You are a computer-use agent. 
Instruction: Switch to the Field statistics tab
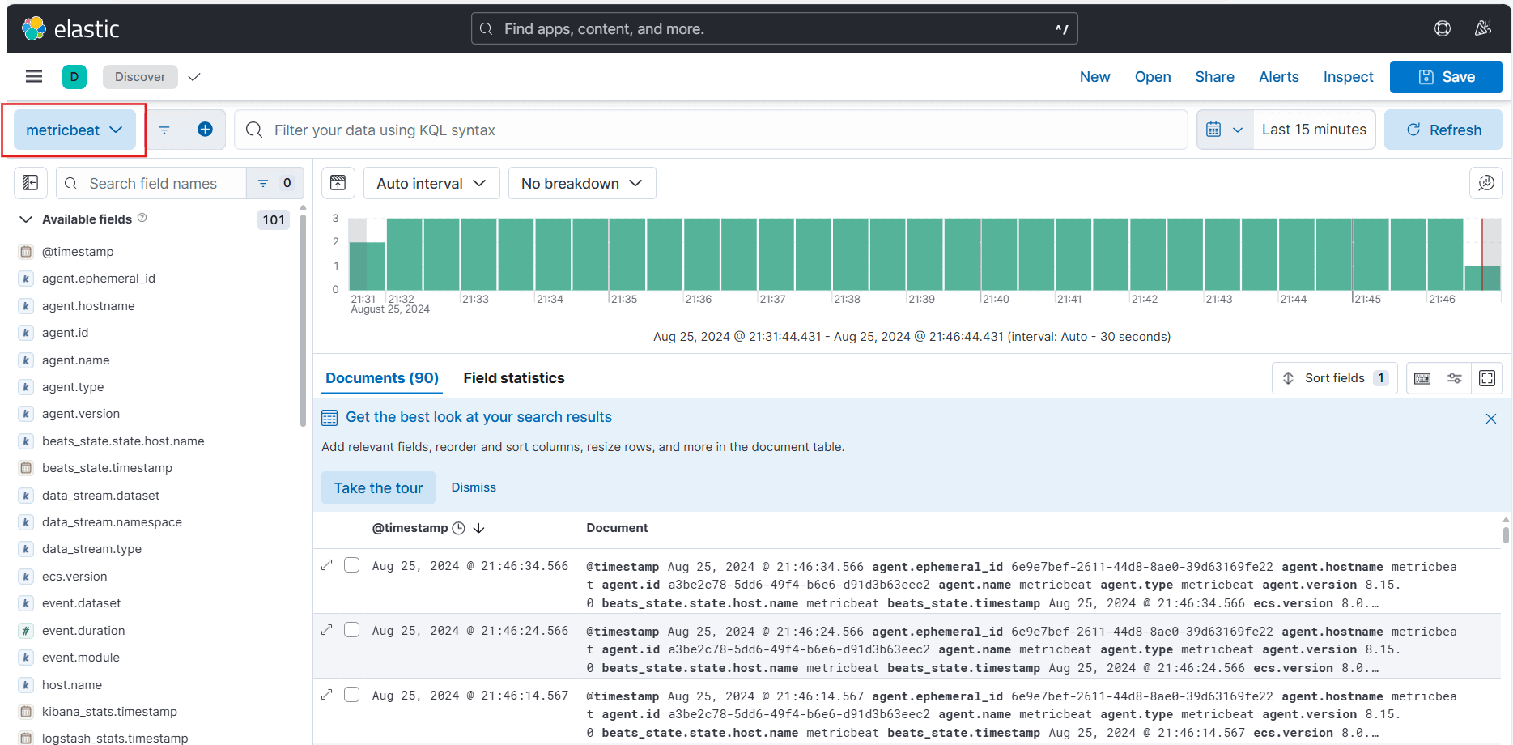coord(514,377)
